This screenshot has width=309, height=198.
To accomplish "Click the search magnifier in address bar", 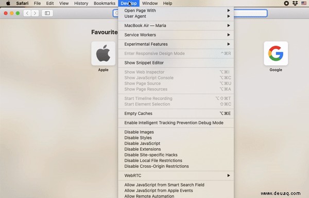I will tap(117, 13).
